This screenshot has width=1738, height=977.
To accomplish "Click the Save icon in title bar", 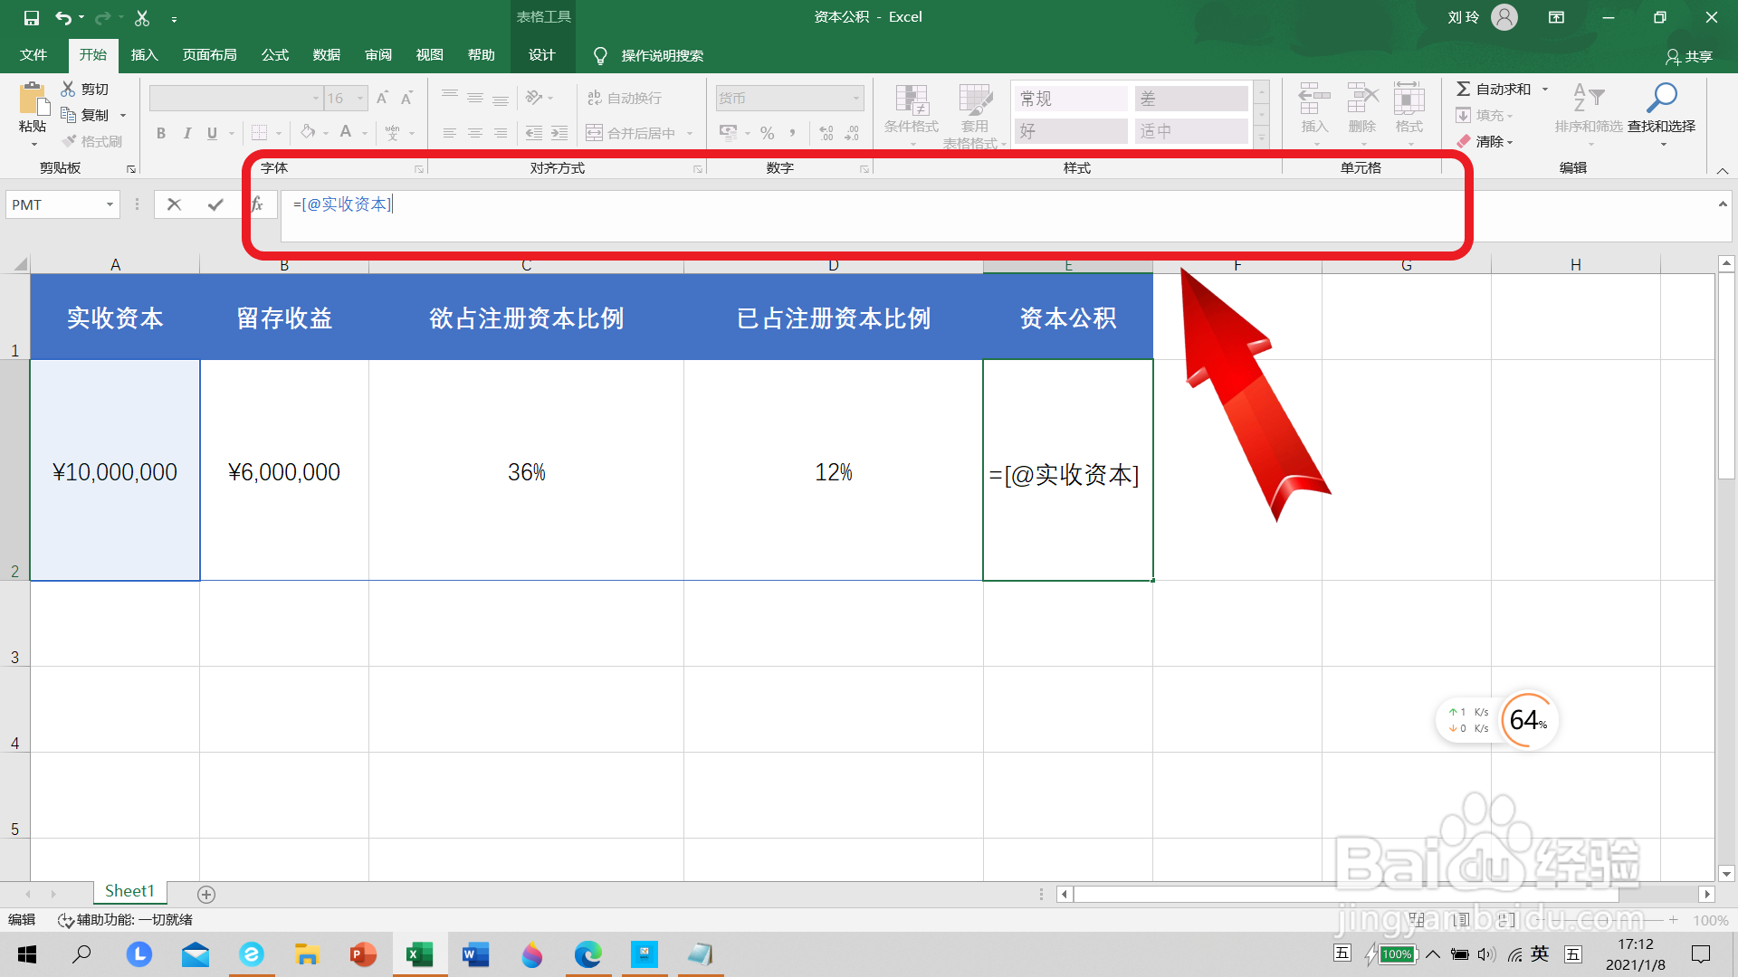I will click(x=31, y=17).
